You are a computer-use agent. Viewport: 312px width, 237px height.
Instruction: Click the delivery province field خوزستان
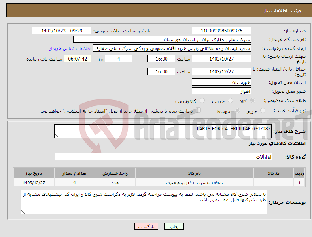(x=221, y=82)
